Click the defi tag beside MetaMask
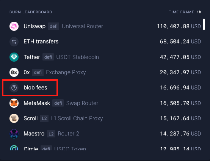The width and height of the screenshot is (210, 161). coord(58,103)
